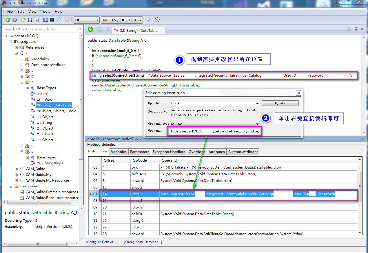Open the File menu

tap(10, 12)
